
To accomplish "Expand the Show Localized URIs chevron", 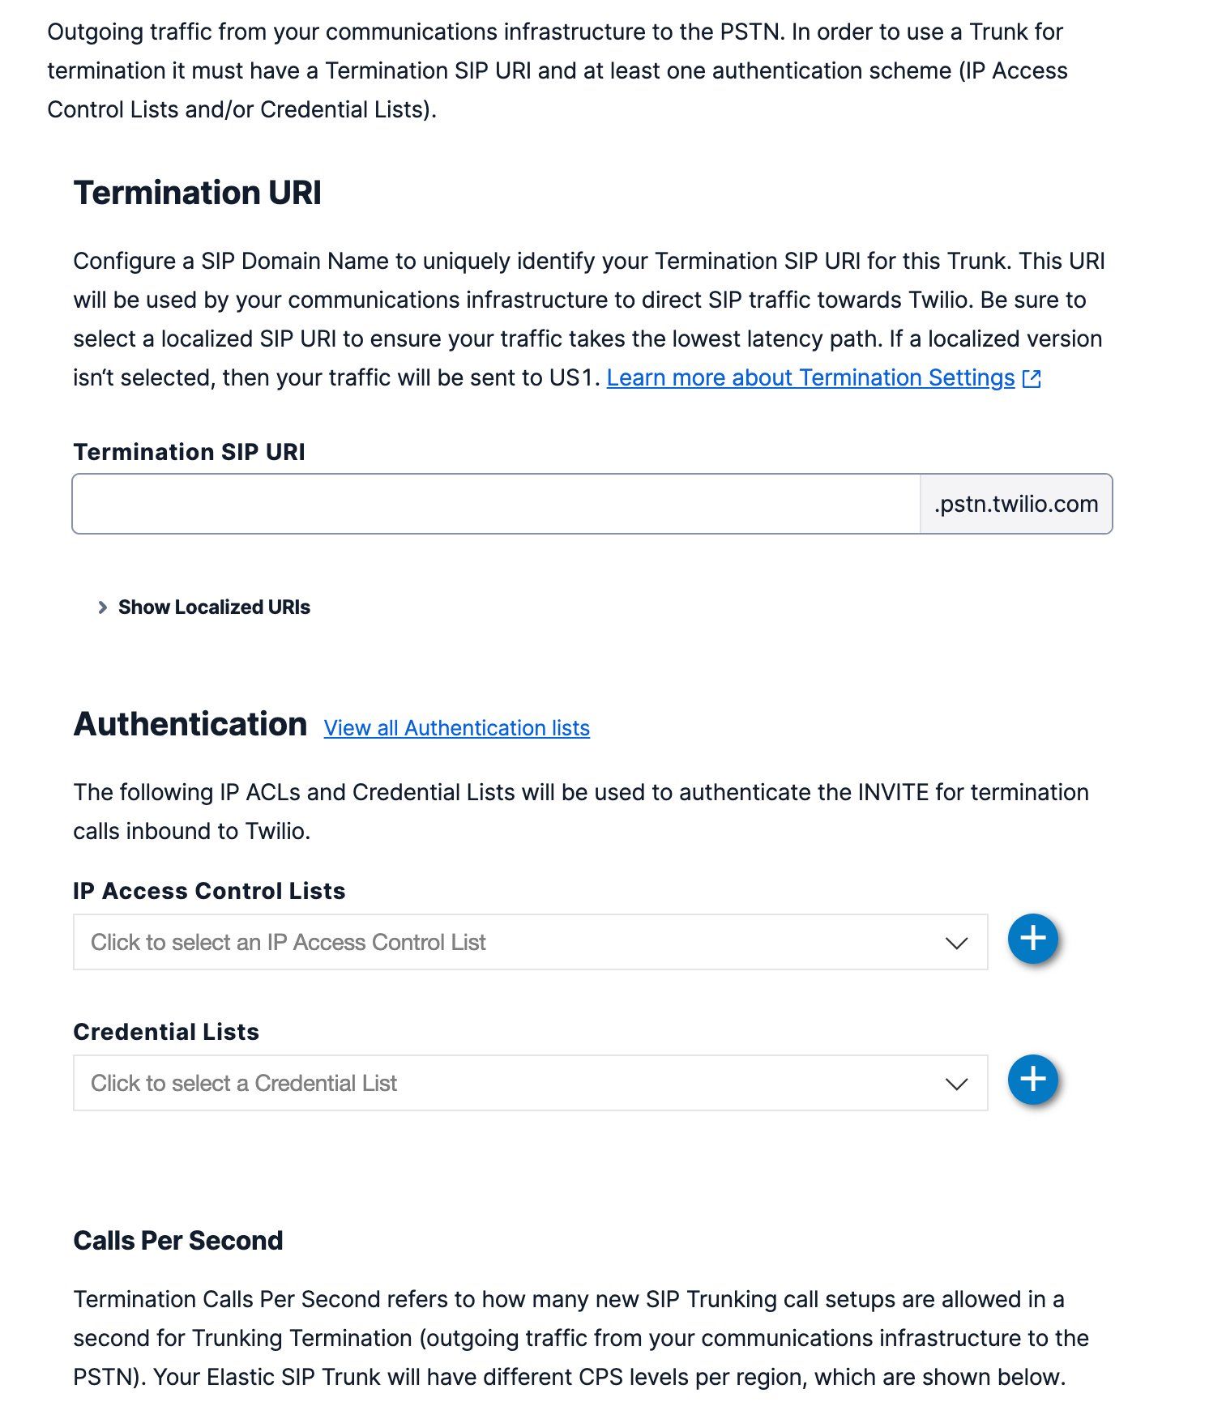I will tap(102, 607).
